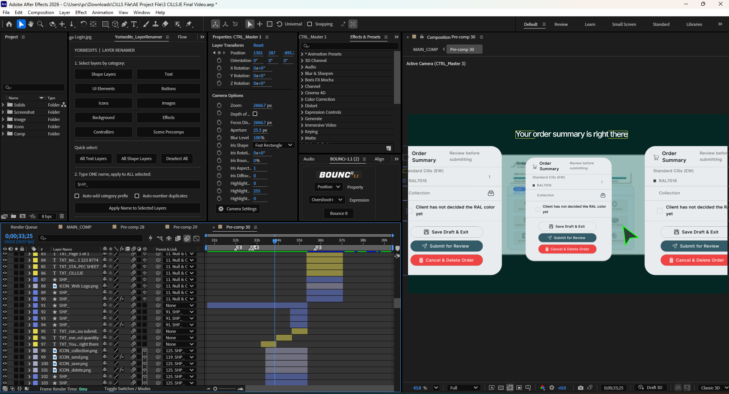Screen dimensions: 729x394
Task: Click yellow label swatch of layer 86
Action: tap(35, 273)
